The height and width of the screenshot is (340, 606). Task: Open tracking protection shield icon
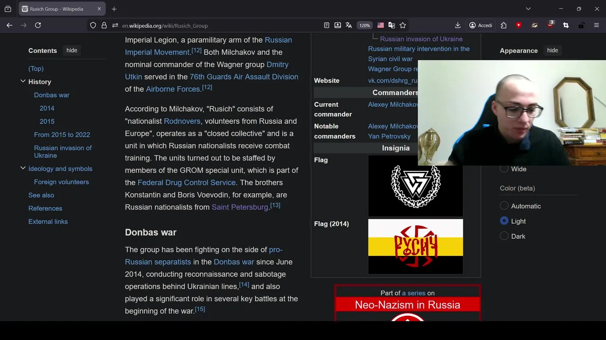pos(93,25)
